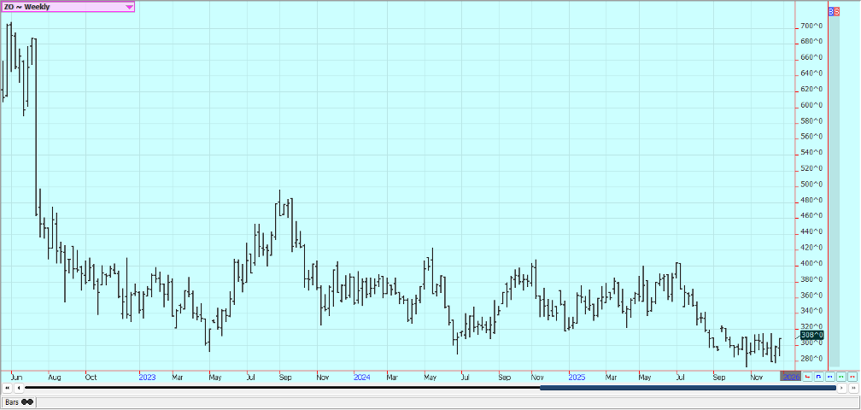The height and width of the screenshot is (410, 861).
Task: Click the blue corner bracket scale icon
Action: [818, 376]
